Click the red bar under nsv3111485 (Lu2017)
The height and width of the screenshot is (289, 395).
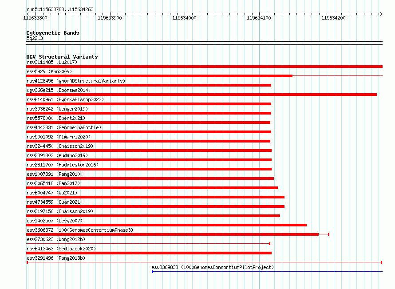pyautogui.click(x=204, y=67)
